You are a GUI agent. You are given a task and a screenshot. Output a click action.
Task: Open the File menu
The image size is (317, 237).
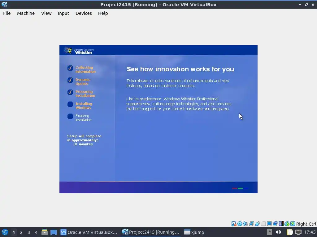[7, 13]
